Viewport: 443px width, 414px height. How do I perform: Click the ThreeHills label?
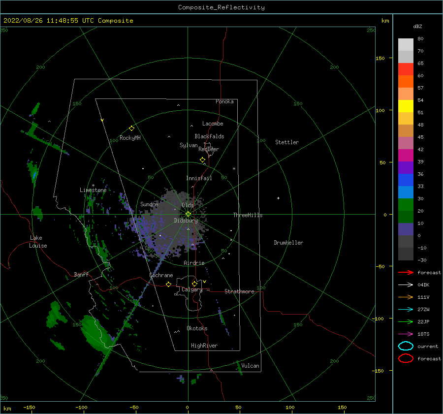(x=248, y=215)
